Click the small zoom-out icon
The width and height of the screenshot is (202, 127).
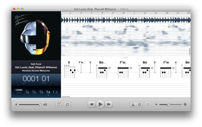156,104
